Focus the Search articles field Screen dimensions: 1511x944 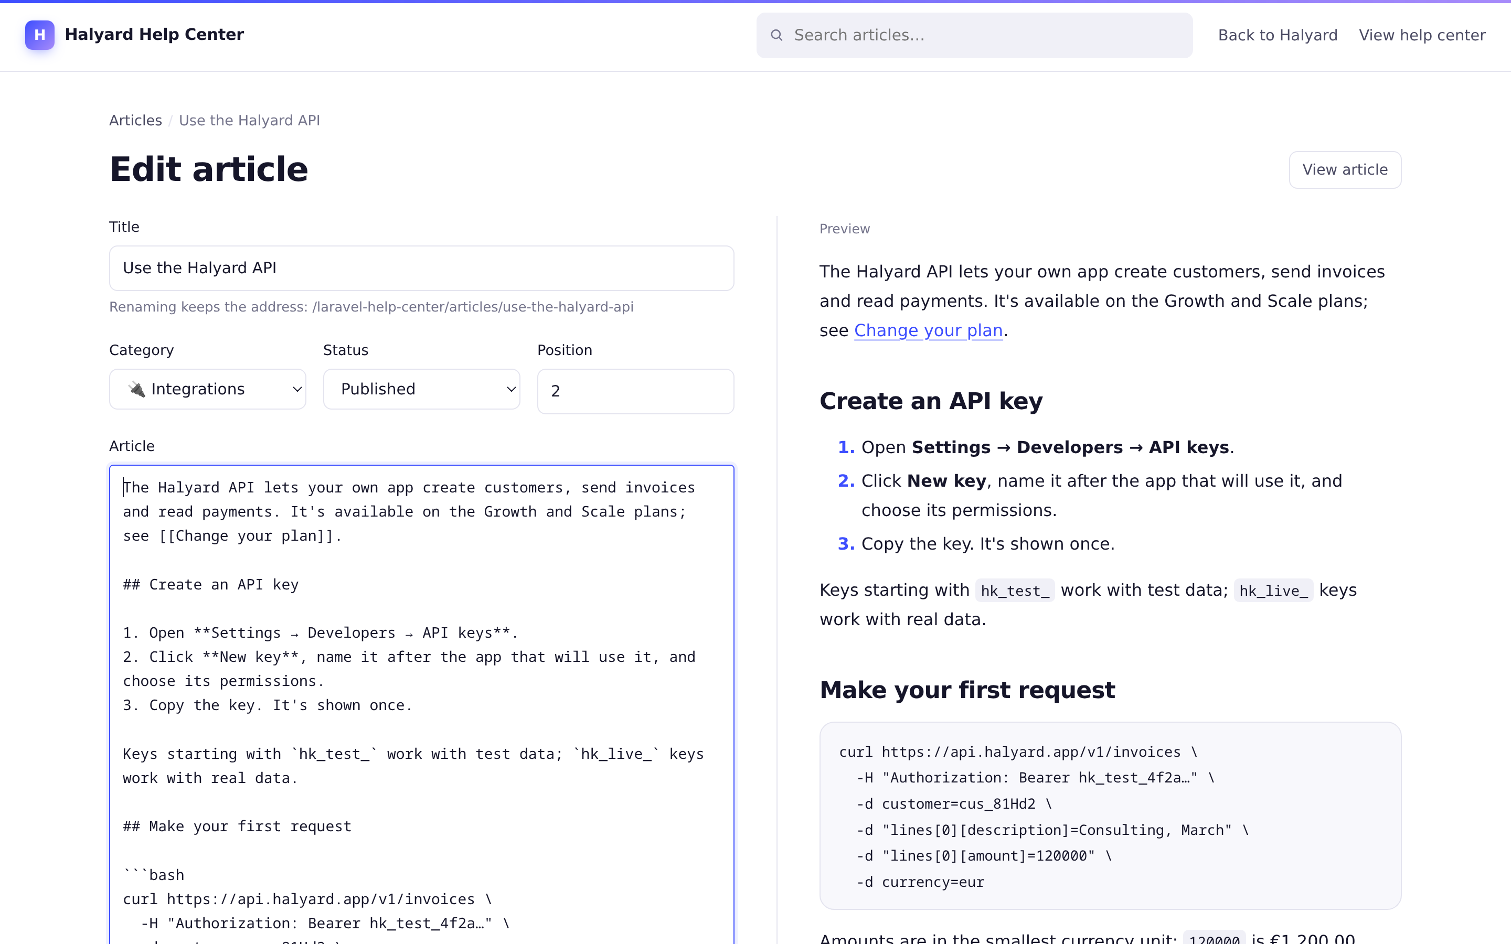point(974,36)
